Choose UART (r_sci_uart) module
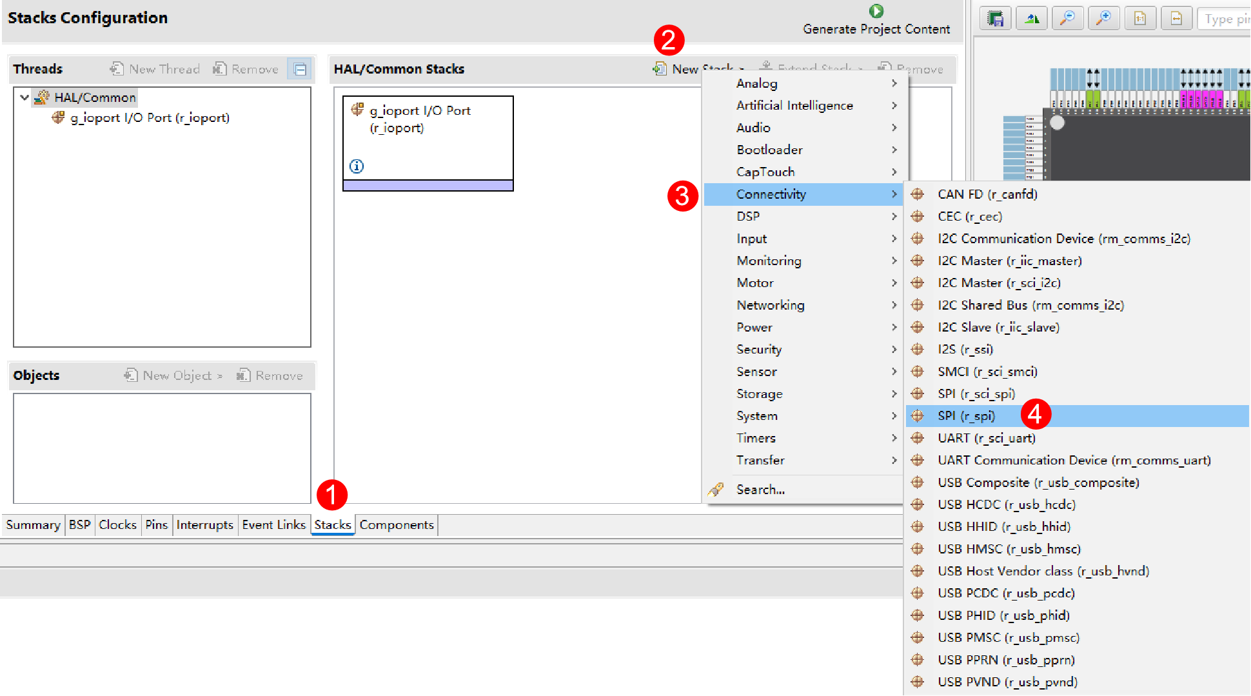The image size is (1251, 696). [1077, 438]
